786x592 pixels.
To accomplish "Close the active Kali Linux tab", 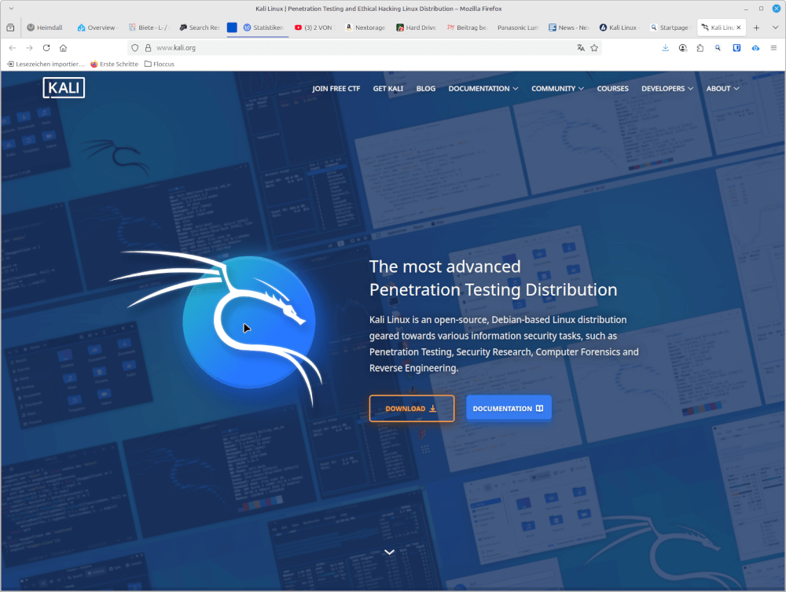I will [738, 28].
